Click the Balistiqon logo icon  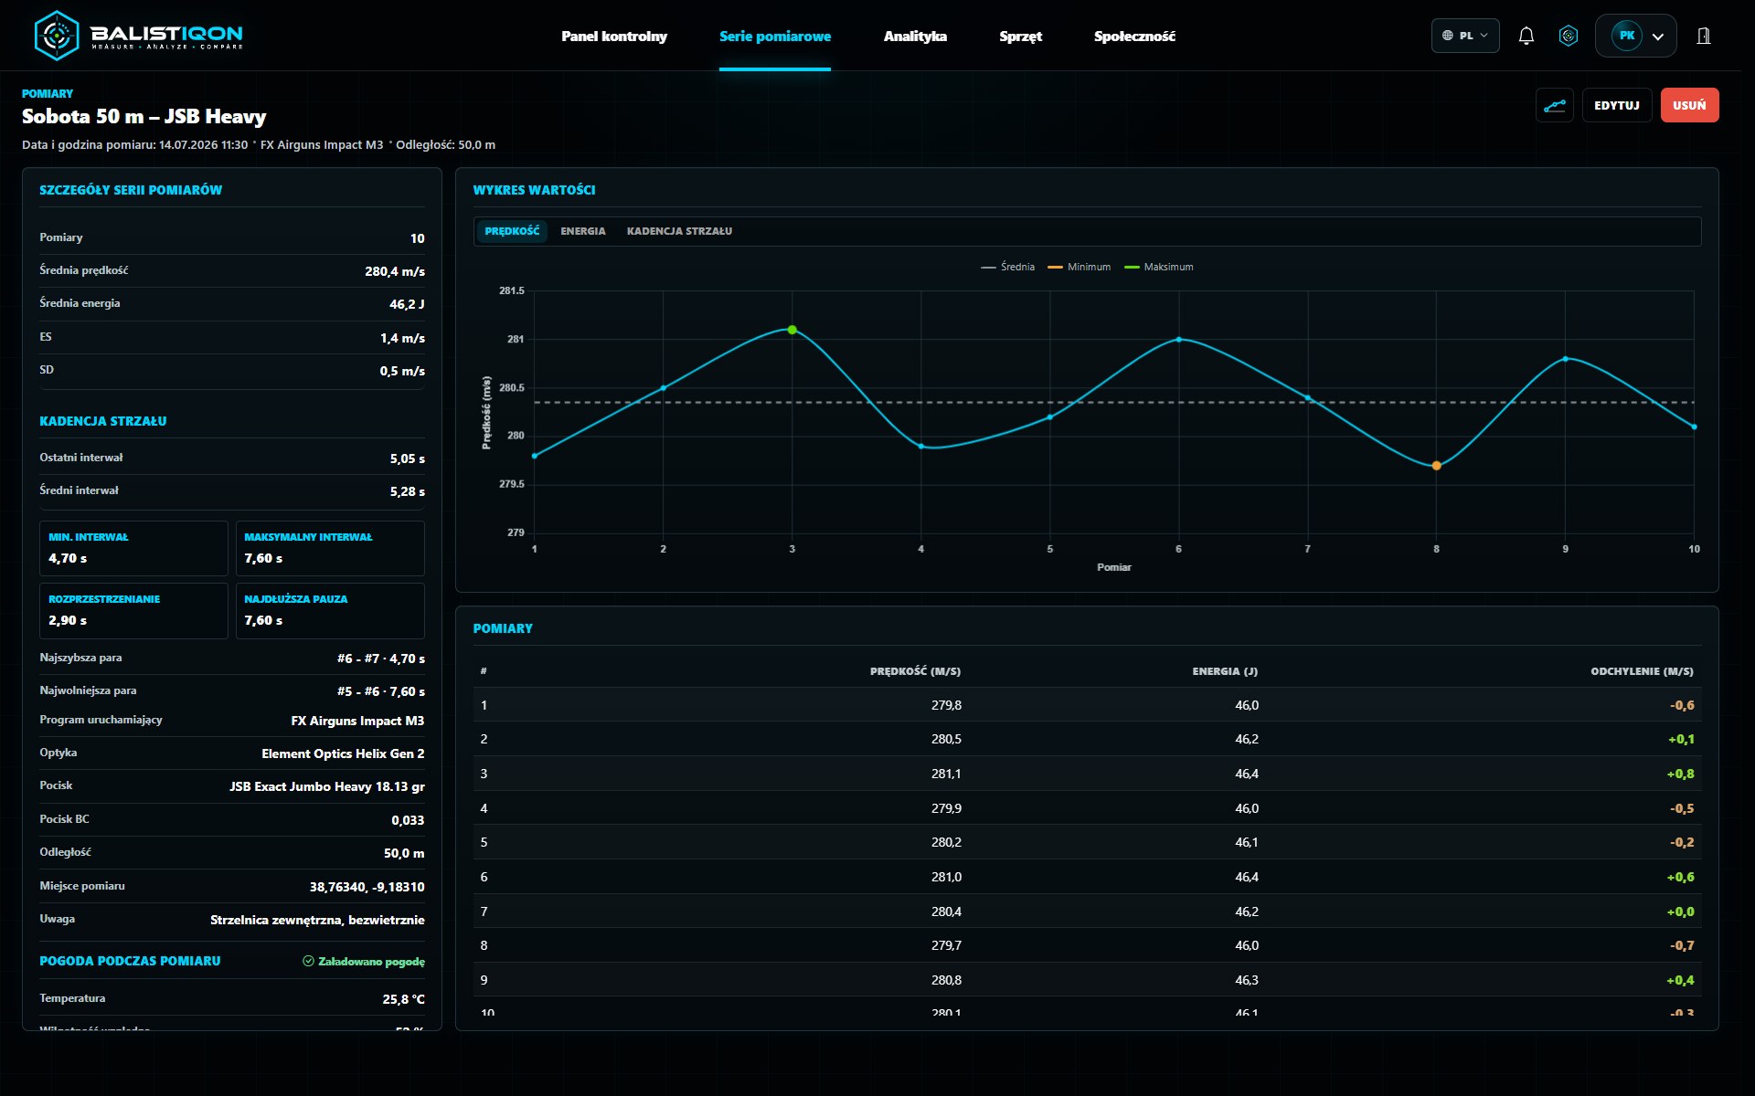tap(57, 36)
